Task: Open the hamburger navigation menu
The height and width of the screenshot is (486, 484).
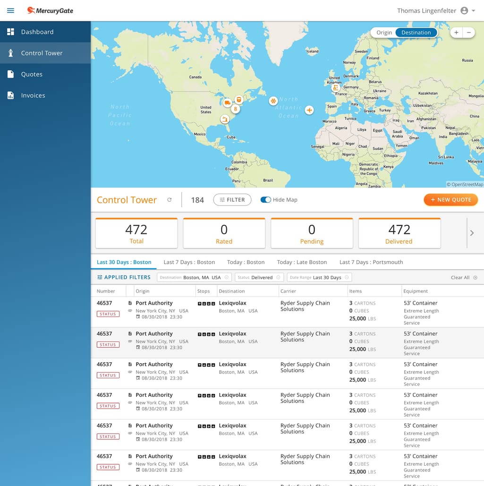Action: click(x=10, y=10)
